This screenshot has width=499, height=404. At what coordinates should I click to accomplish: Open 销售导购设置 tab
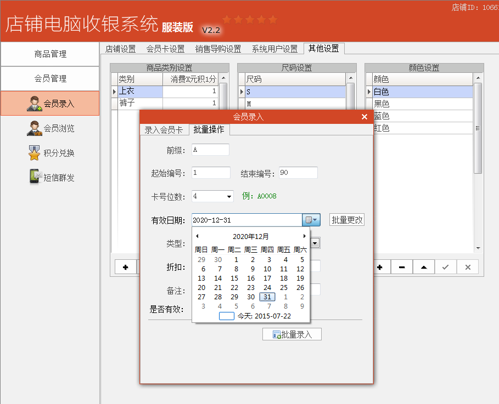click(x=218, y=49)
